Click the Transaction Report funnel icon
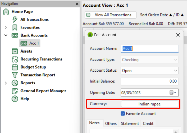 pos(15,75)
